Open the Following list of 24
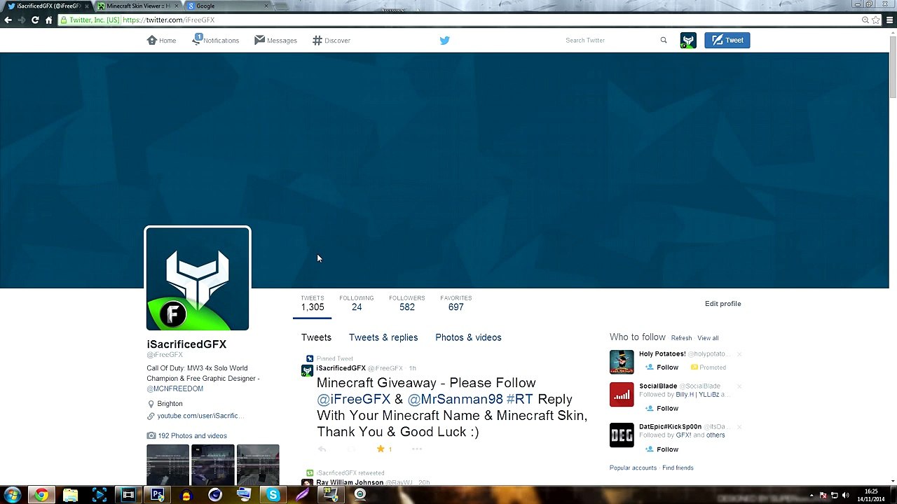 tap(357, 304)
